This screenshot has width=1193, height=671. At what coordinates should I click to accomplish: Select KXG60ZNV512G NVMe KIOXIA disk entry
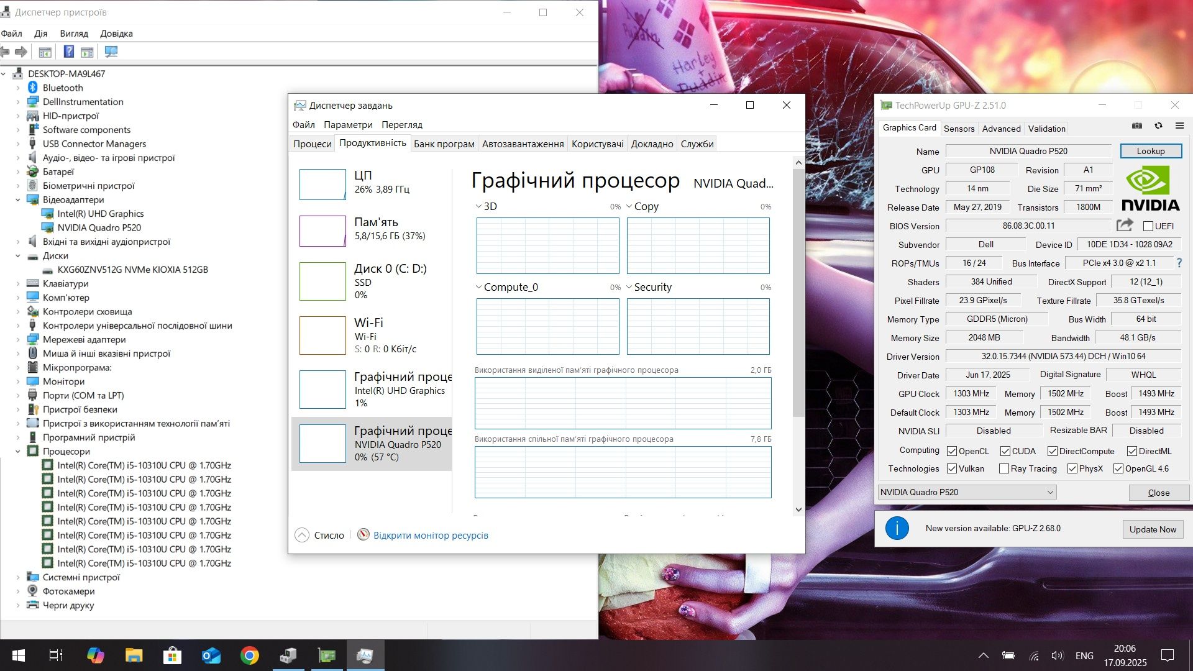132,270
